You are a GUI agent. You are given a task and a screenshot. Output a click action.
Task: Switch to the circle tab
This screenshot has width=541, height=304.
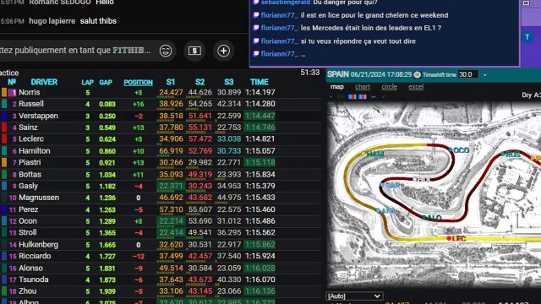389,87
